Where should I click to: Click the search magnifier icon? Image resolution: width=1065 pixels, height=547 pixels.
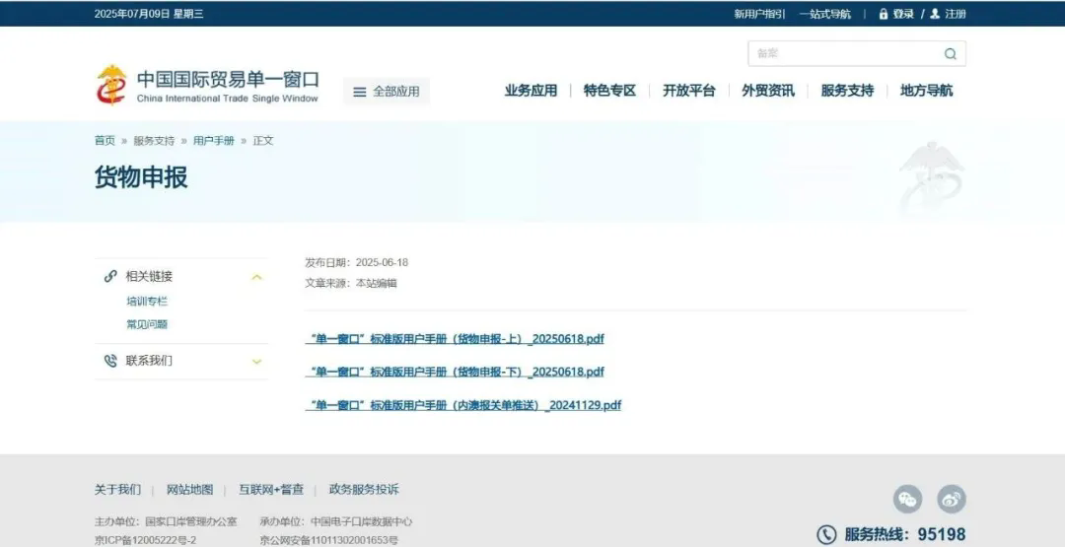(950, 54)
